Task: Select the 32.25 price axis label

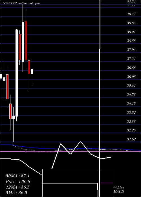Action: [x=132, y=130]
